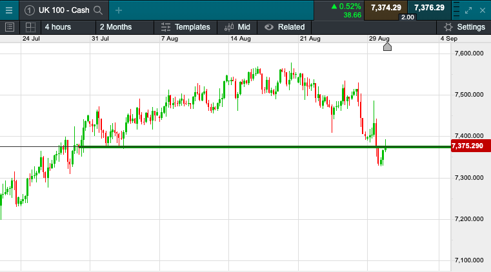Click the chart layout grid icon
This screenshot has width=491, height=272.
coord(30,27)
